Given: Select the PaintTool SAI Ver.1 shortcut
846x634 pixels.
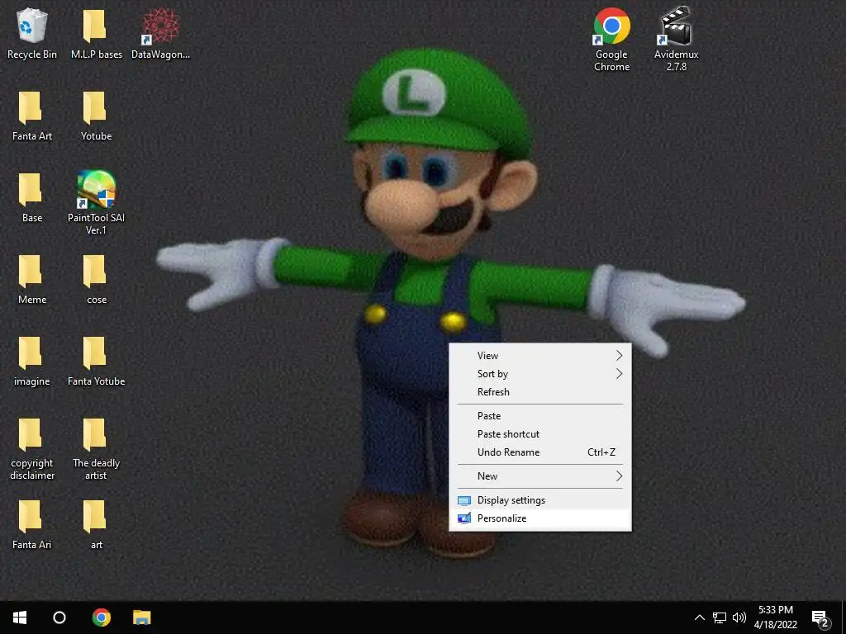Looking at the screenshot, I should [x=96, y=203].
